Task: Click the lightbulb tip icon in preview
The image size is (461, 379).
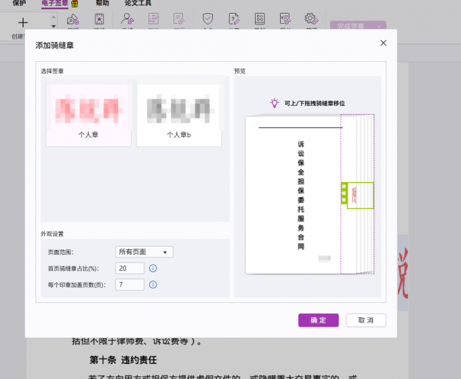Action: click(275, 103)
